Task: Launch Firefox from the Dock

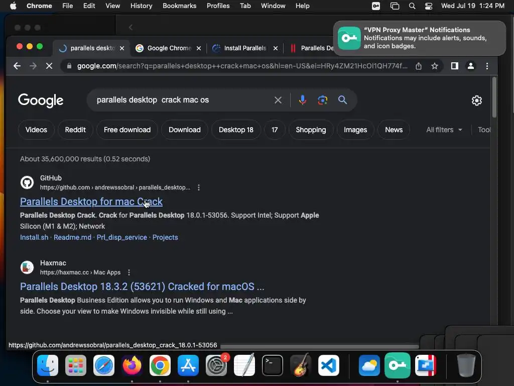Action: click(x=132, y=365)
